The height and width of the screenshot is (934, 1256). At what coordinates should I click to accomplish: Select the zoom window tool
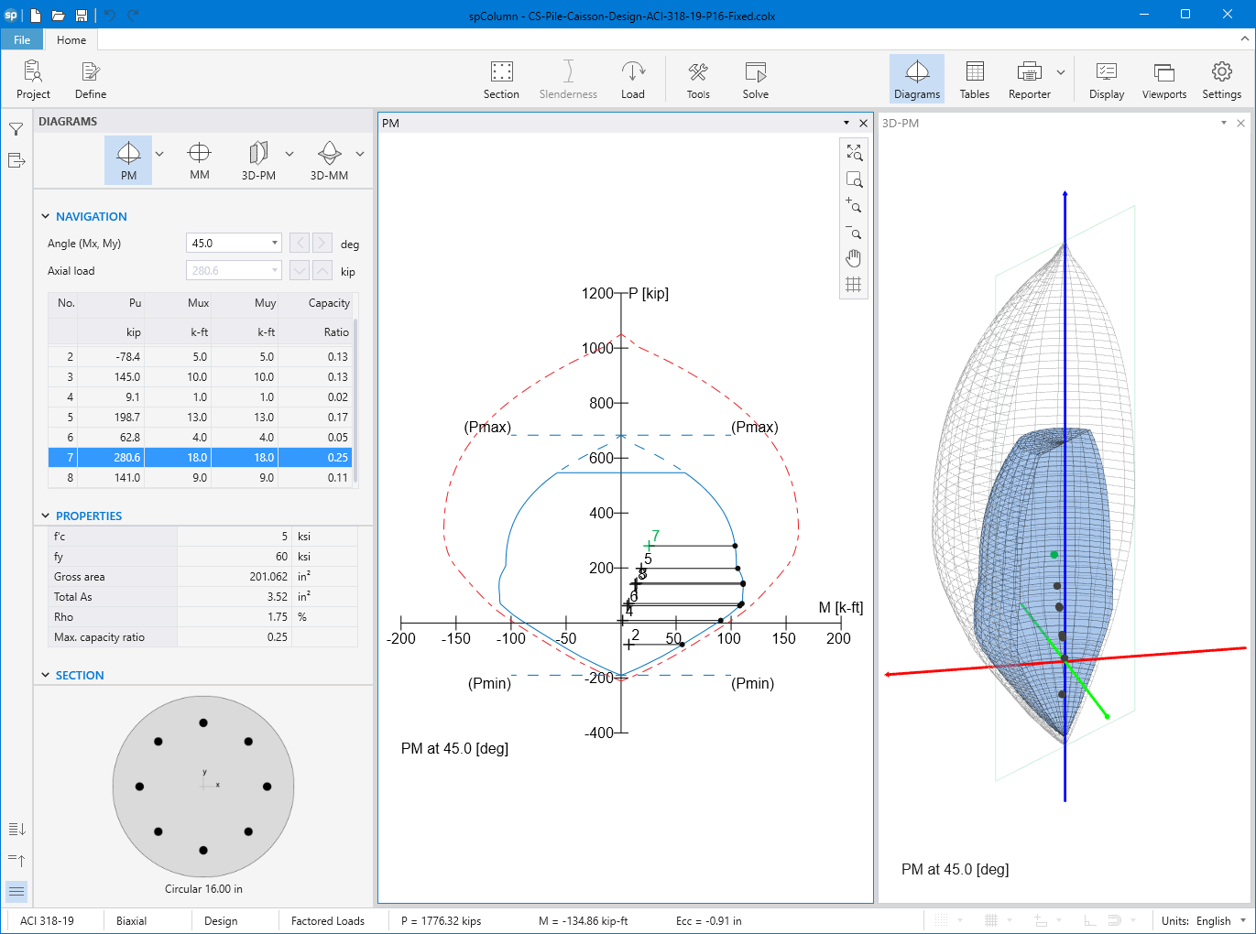853,179
